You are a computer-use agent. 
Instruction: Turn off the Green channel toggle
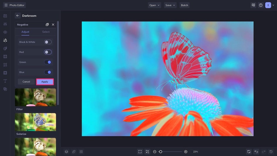click(48, 62)
